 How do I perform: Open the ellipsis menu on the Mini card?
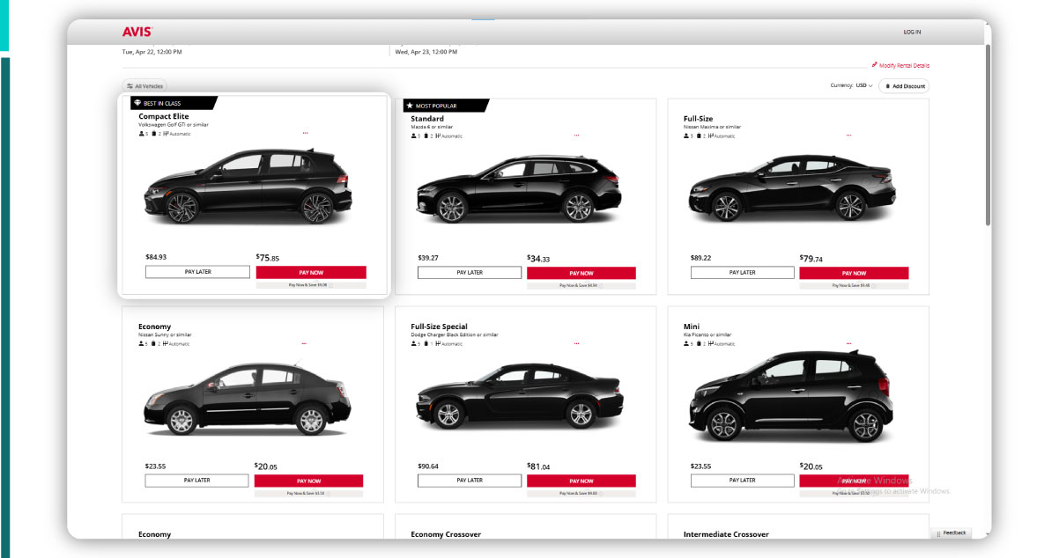(x=849, y=343)
